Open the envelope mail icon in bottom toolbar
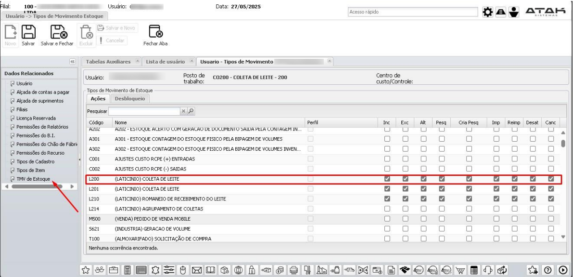Viewport: 573px width, 277px height. pyautogui.click(x=197, y=270)
